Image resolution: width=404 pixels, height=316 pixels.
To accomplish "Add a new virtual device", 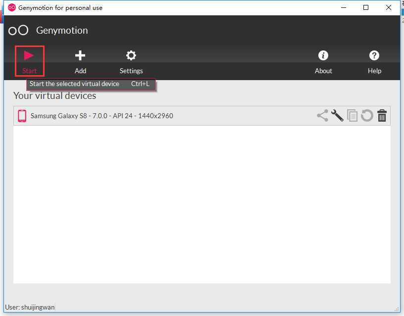I will coord(80,62).
